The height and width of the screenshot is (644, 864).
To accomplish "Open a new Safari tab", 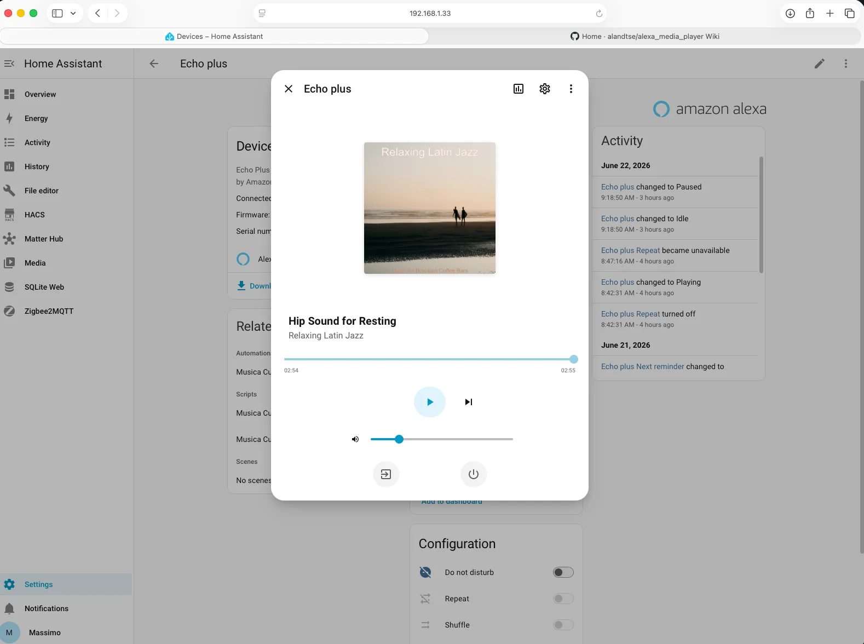I will coord(830,13).
